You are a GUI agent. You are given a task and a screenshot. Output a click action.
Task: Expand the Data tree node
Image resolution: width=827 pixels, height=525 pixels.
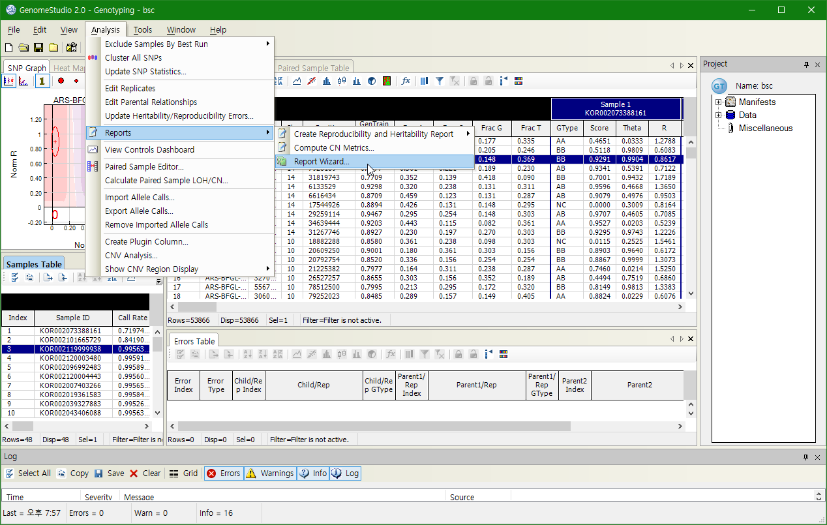click(719, 115)
